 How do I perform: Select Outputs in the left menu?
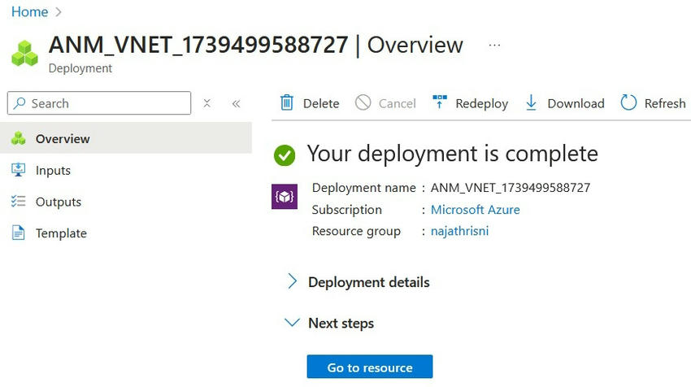point(58,202)
